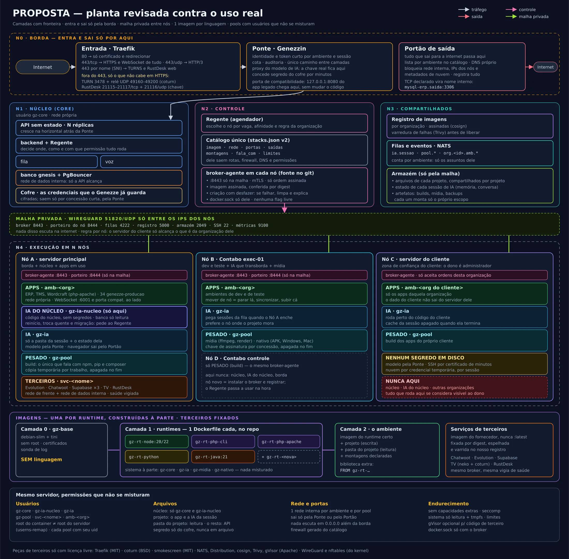Click 'Catálogo único (stacks.json v2)' heading
This screenshot has width=569, height=559.
pos(248,140)
